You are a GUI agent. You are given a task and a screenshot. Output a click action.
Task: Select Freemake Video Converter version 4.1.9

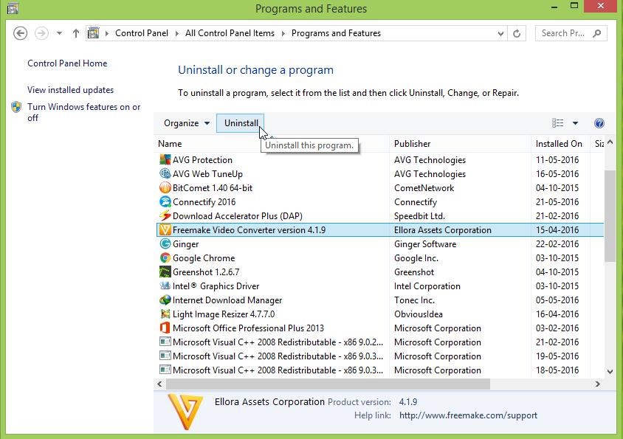[x=380, y=229]
